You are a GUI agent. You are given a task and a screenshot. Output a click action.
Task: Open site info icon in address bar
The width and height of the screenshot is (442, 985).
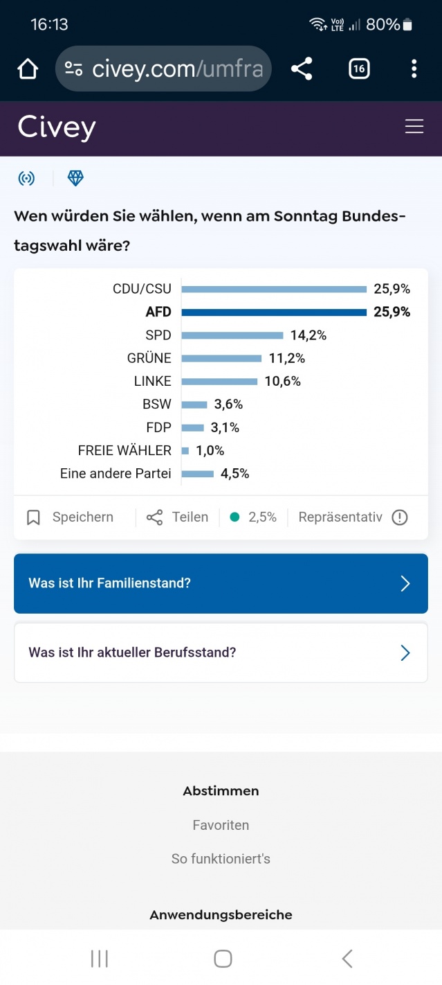[x=73, y=69]
